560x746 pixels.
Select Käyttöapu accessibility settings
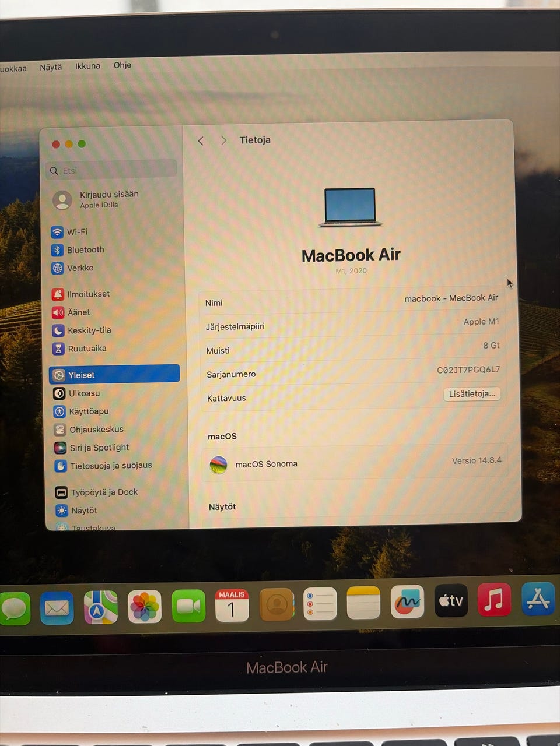click(x=81, y=411)
